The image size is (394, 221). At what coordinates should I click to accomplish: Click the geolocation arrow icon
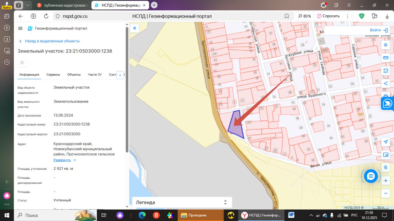click(385, 142)
